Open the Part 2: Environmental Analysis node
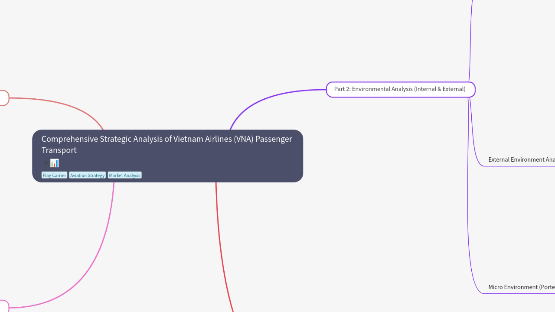 (x=400, y=89)
